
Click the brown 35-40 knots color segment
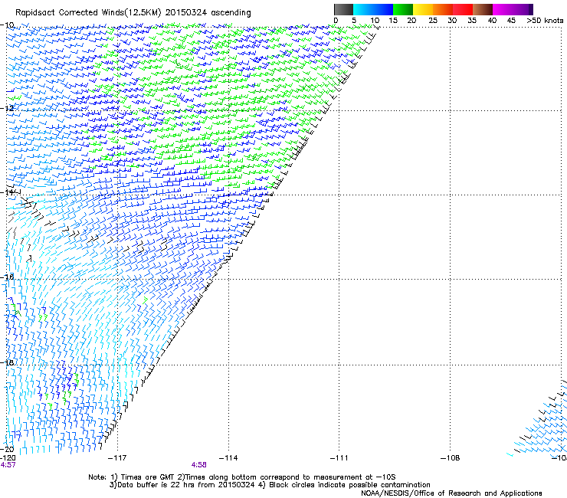[x=483, y=9]
